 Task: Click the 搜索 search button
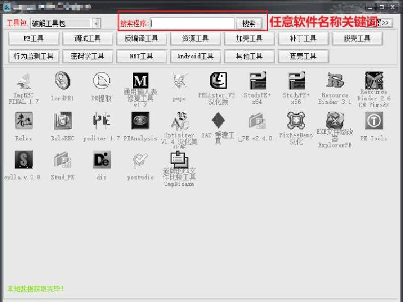tap(249, 23)
